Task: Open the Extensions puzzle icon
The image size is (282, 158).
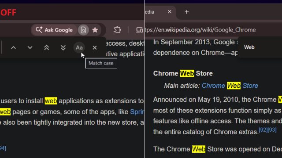Action: click(117, 30)
